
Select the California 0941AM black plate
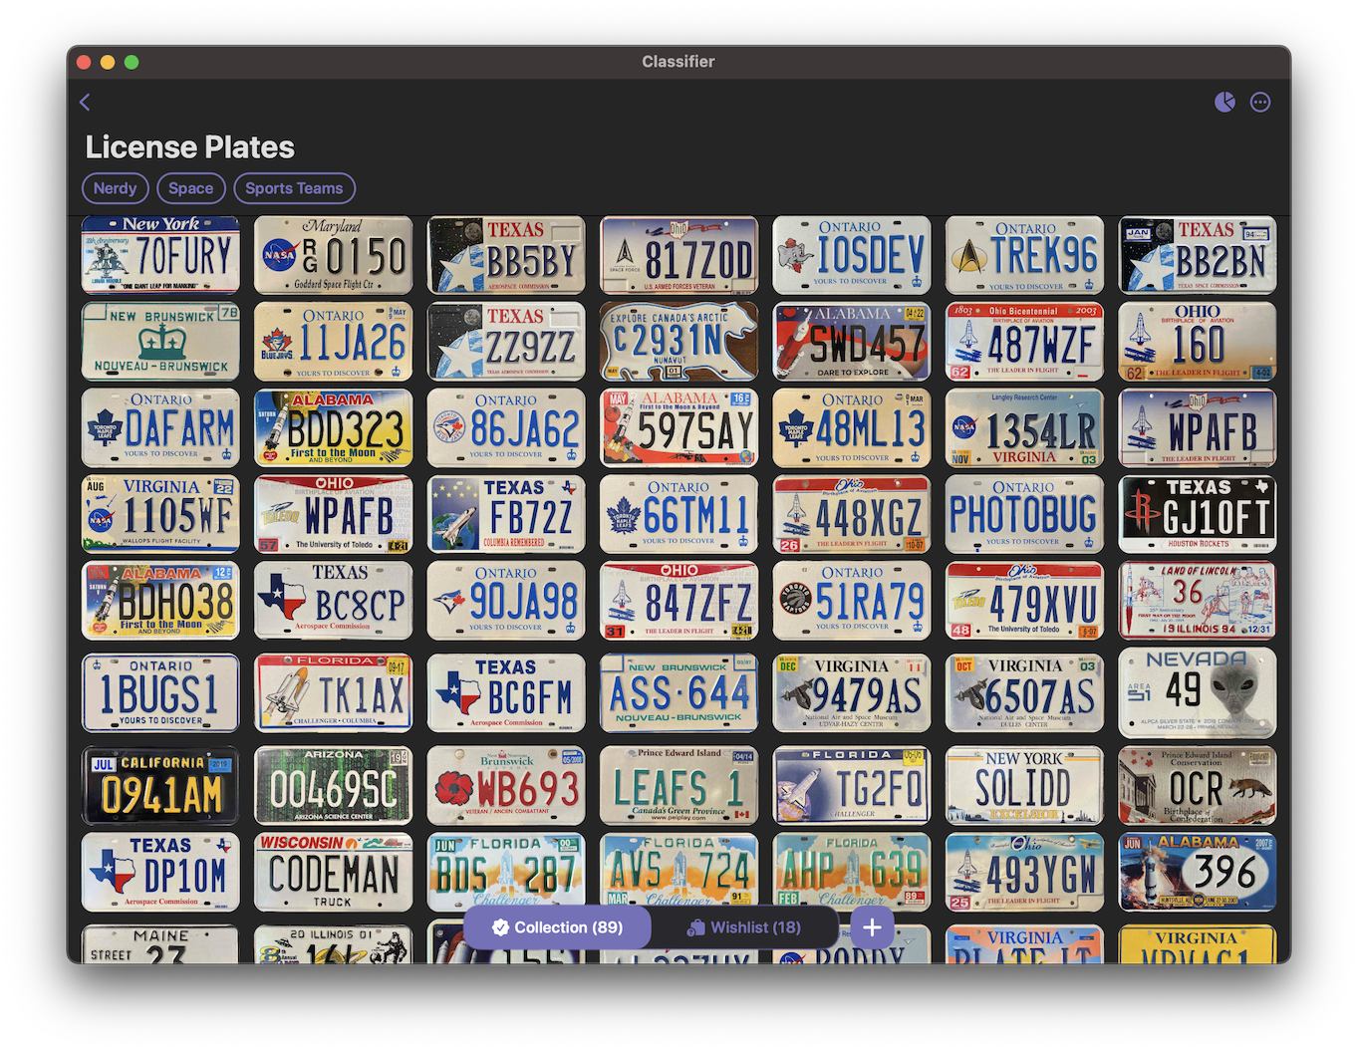tap(160, 786)
